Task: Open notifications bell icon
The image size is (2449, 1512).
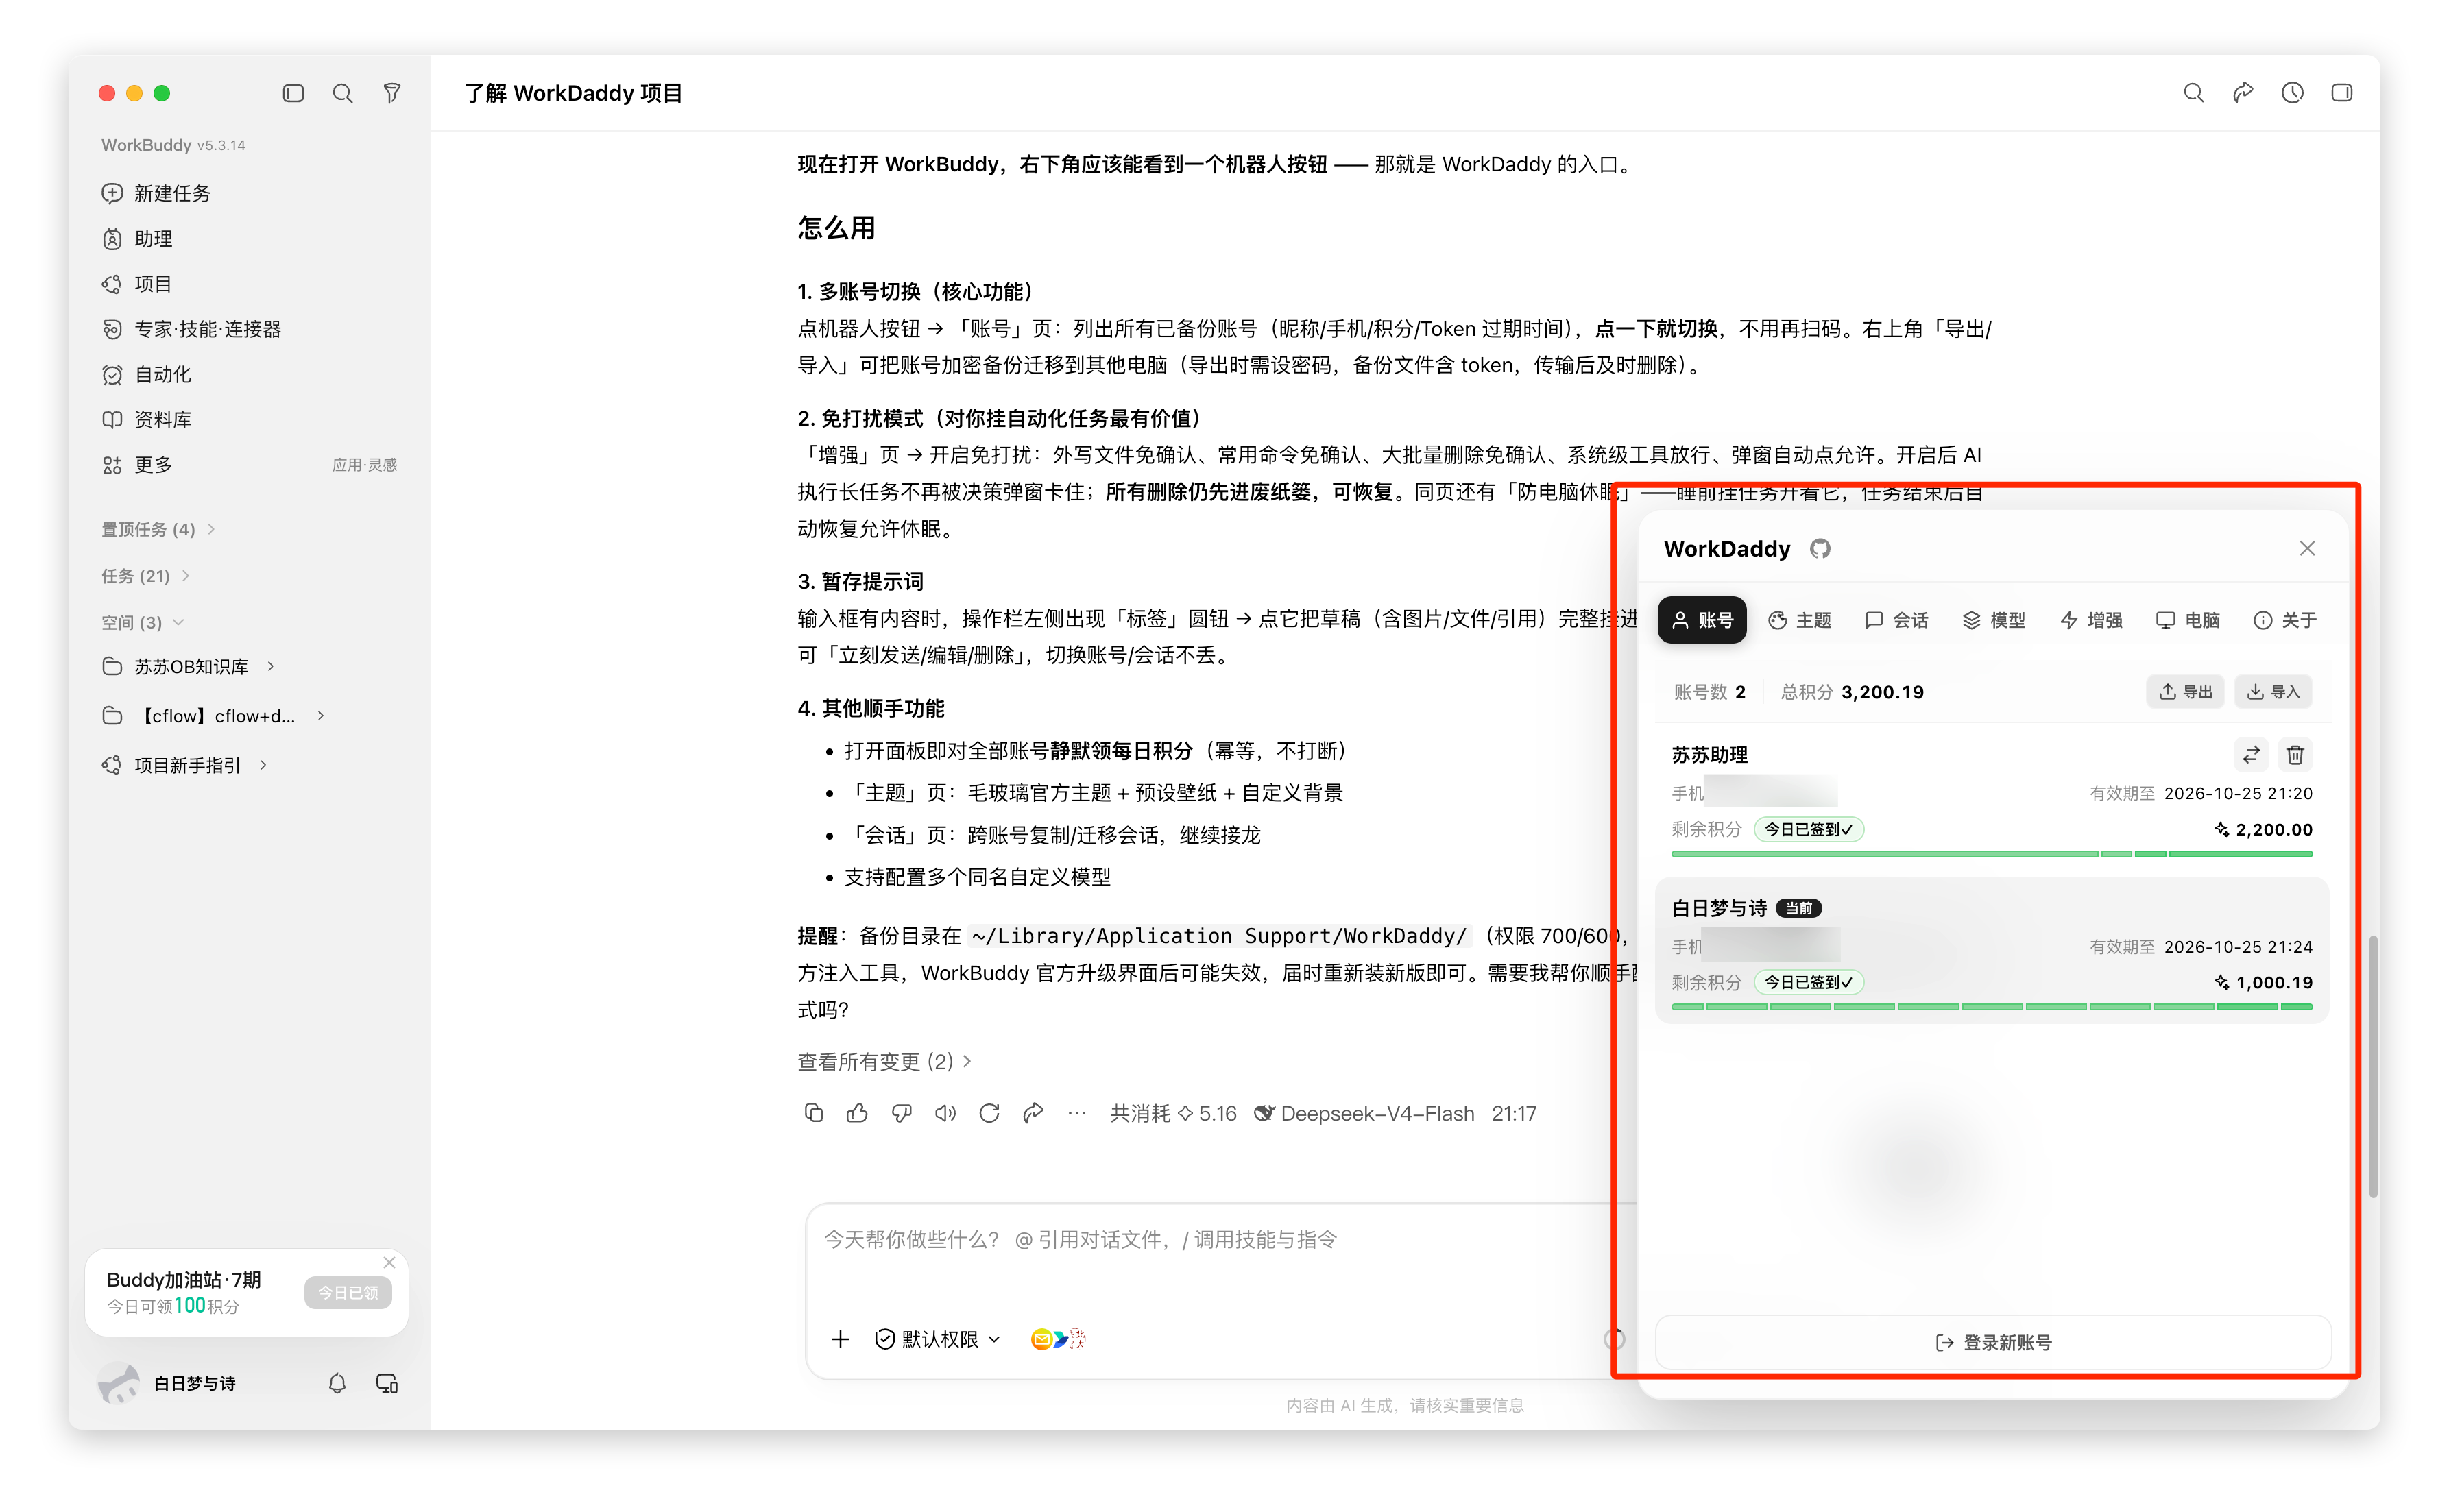Action: point(337,1383)
